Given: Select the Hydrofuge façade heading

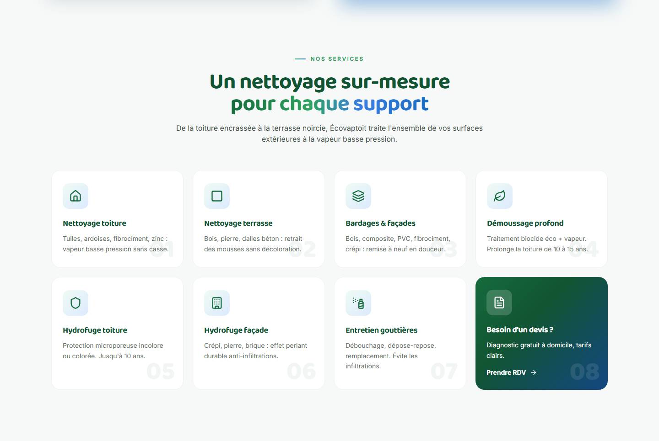Looking at the screenshot, I should point(236,330).
